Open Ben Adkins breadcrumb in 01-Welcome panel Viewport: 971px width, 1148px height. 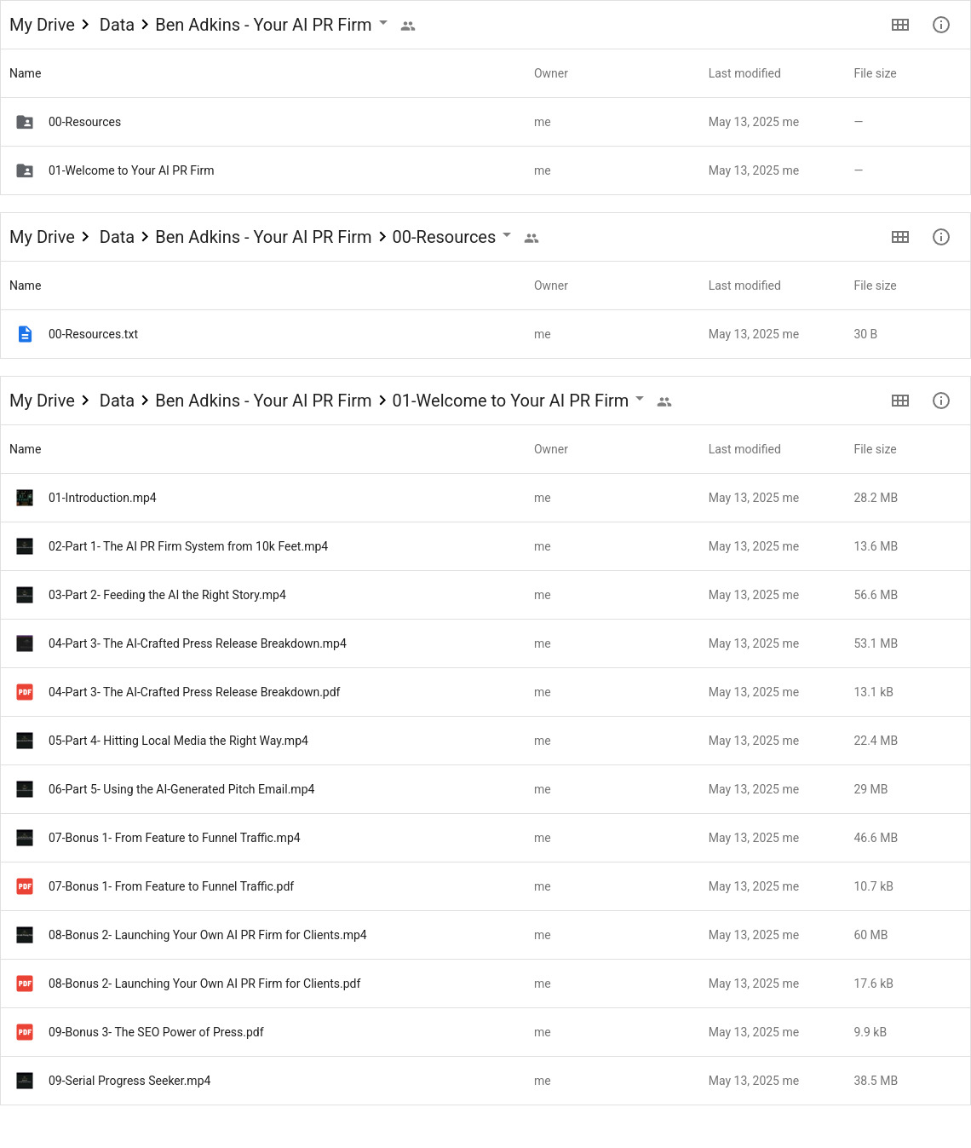(x=263, y=401)
